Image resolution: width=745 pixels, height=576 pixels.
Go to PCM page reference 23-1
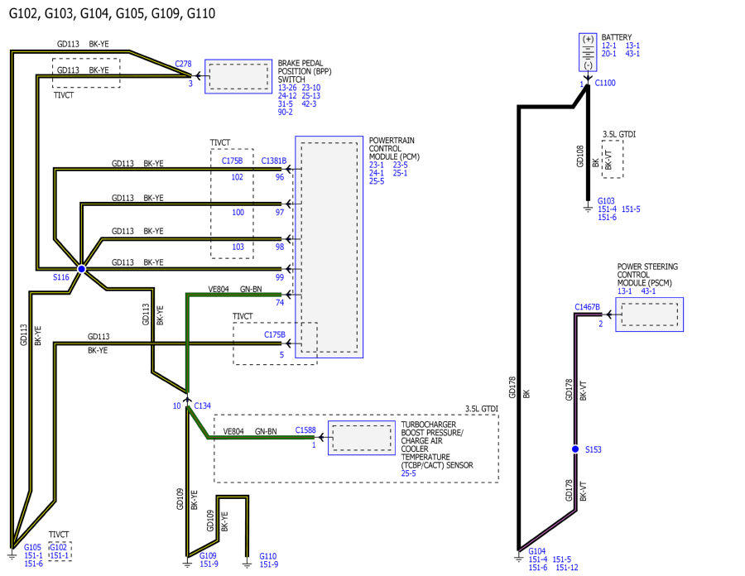point(377,165)
